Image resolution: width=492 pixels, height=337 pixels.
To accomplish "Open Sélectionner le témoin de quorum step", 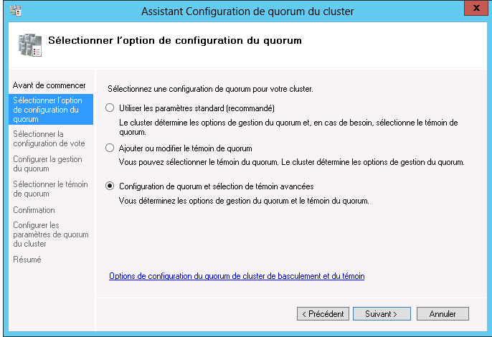I will point(50,189).
